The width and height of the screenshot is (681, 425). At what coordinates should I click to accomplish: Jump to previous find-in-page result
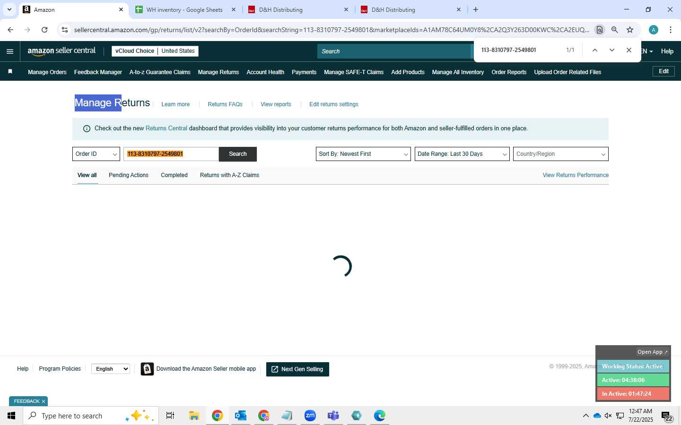click(x=595, y=50)
